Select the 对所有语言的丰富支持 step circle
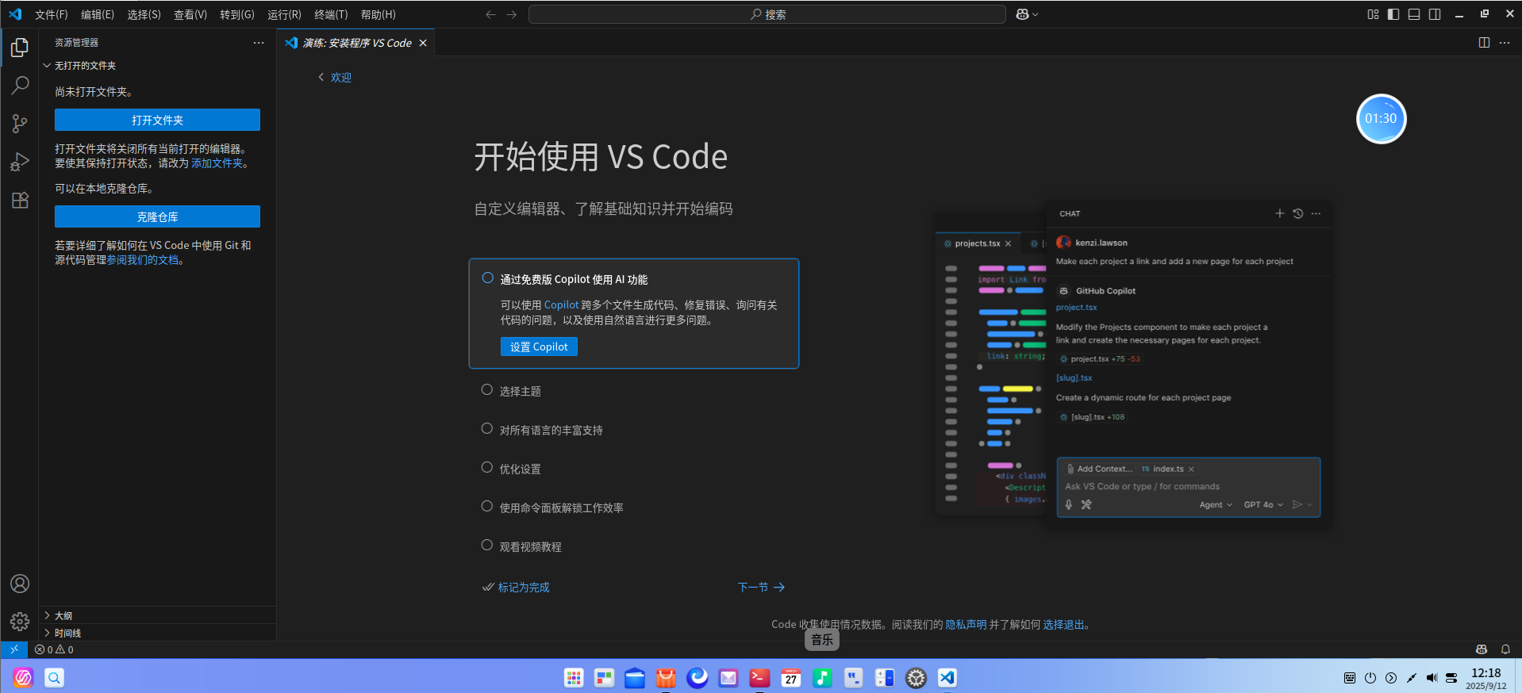The width and height of the screenshot is (1522, 693). click(487, 429)
